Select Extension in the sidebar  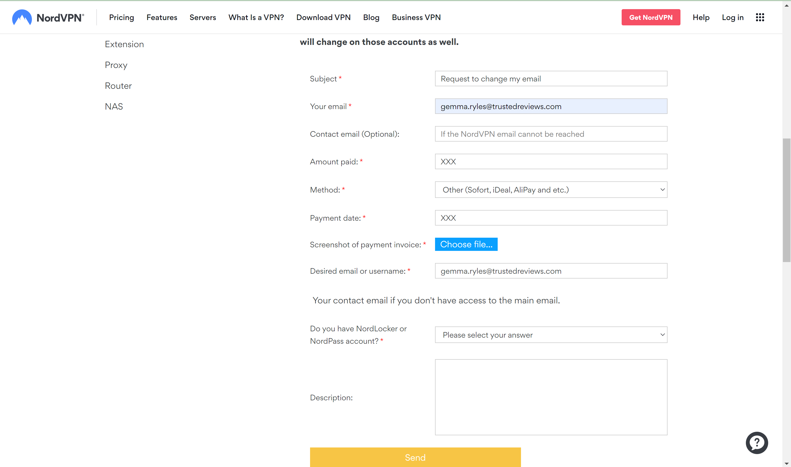pos(124,44)
